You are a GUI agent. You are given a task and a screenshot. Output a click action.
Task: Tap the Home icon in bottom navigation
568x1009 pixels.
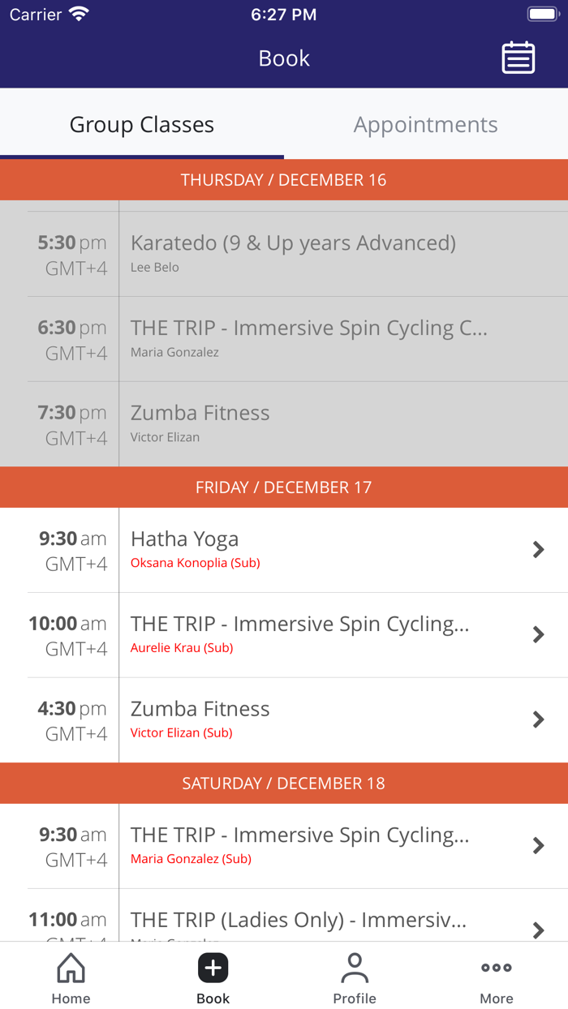point(71,968)
